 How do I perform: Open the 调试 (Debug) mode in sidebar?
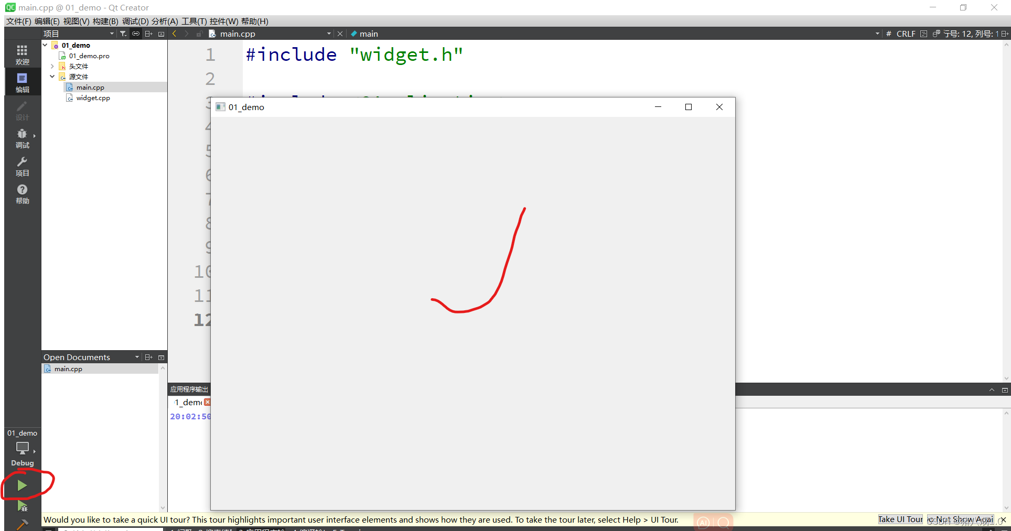click(22, 138)
